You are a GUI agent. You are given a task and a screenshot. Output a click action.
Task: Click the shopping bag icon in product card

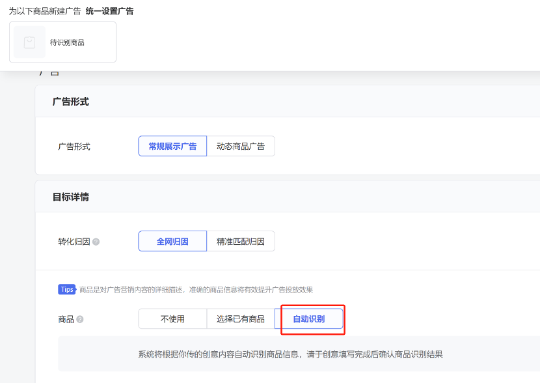click(x=29, y=42)
